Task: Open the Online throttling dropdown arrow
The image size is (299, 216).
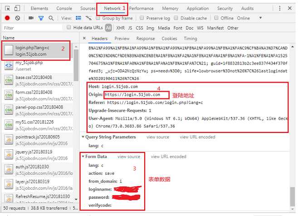Action: click(x=260, y=18)
